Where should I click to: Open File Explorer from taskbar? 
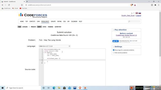[59, 88]
